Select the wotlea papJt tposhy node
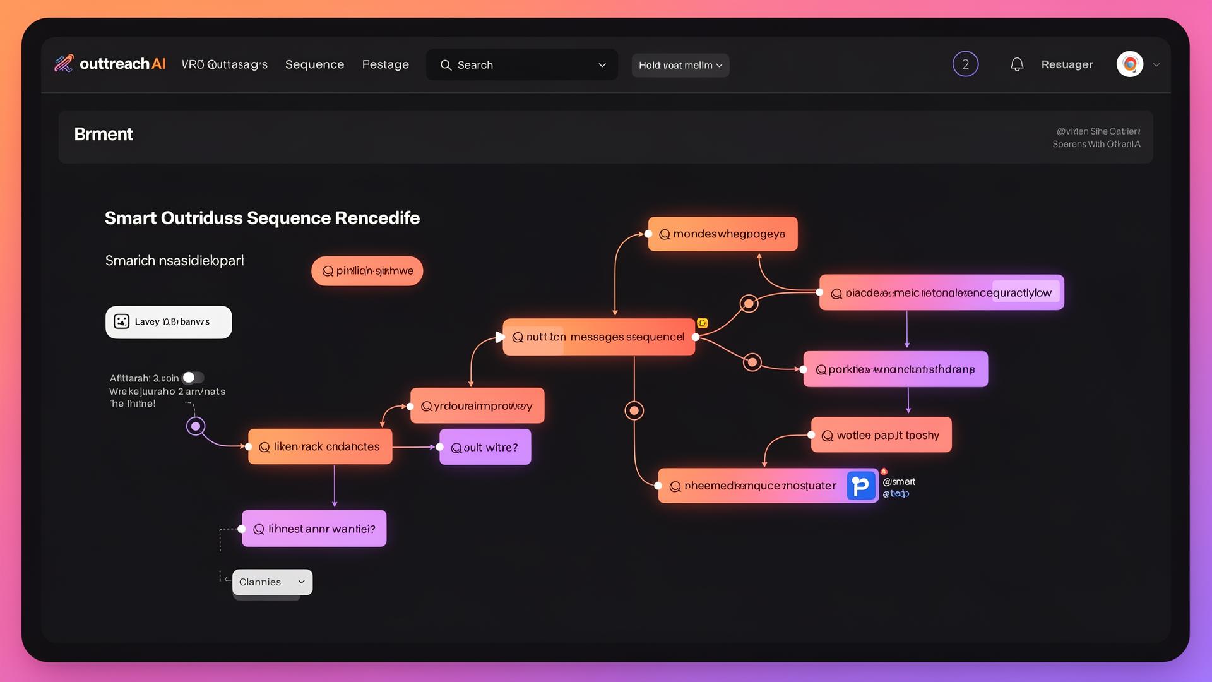Screen dimensions: 1212x682 881,434
